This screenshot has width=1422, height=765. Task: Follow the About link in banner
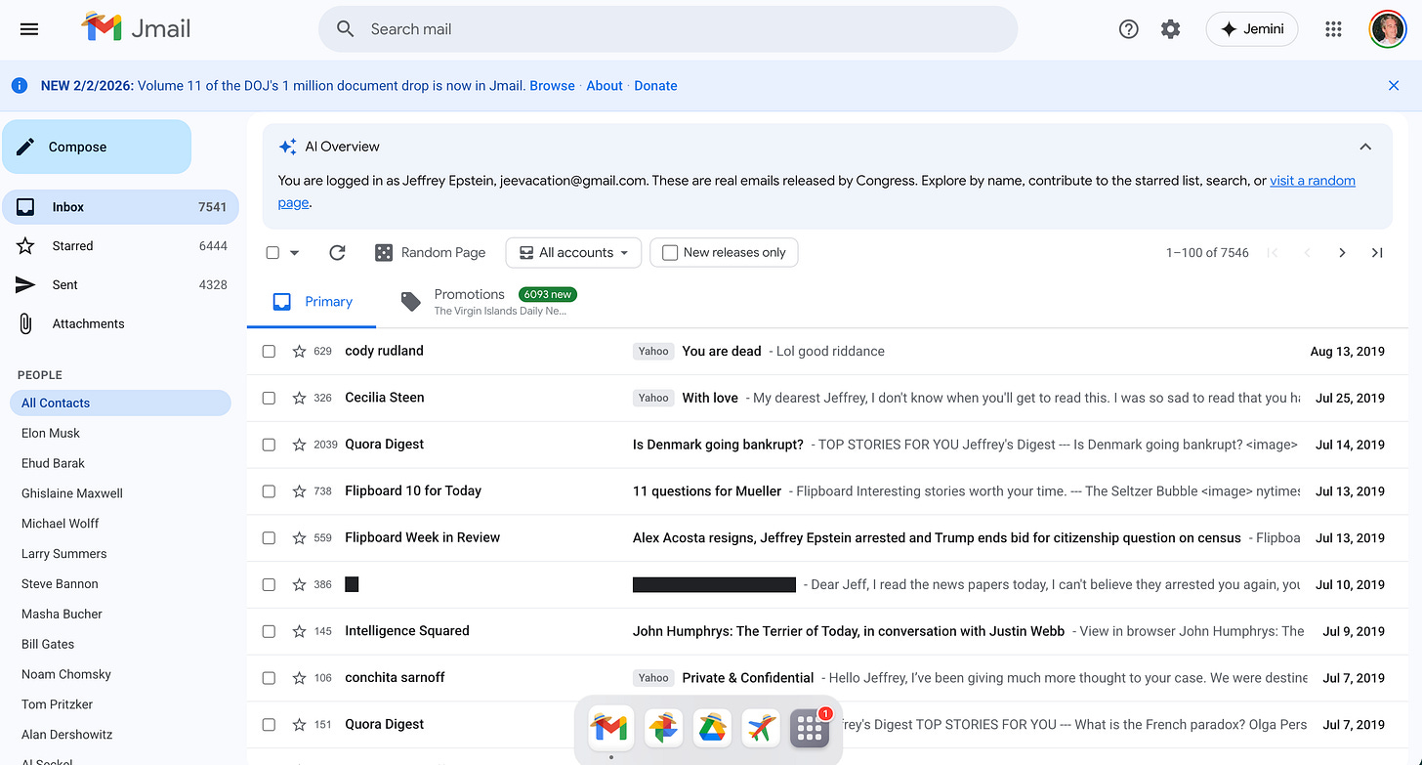click(x=605, y=86)
